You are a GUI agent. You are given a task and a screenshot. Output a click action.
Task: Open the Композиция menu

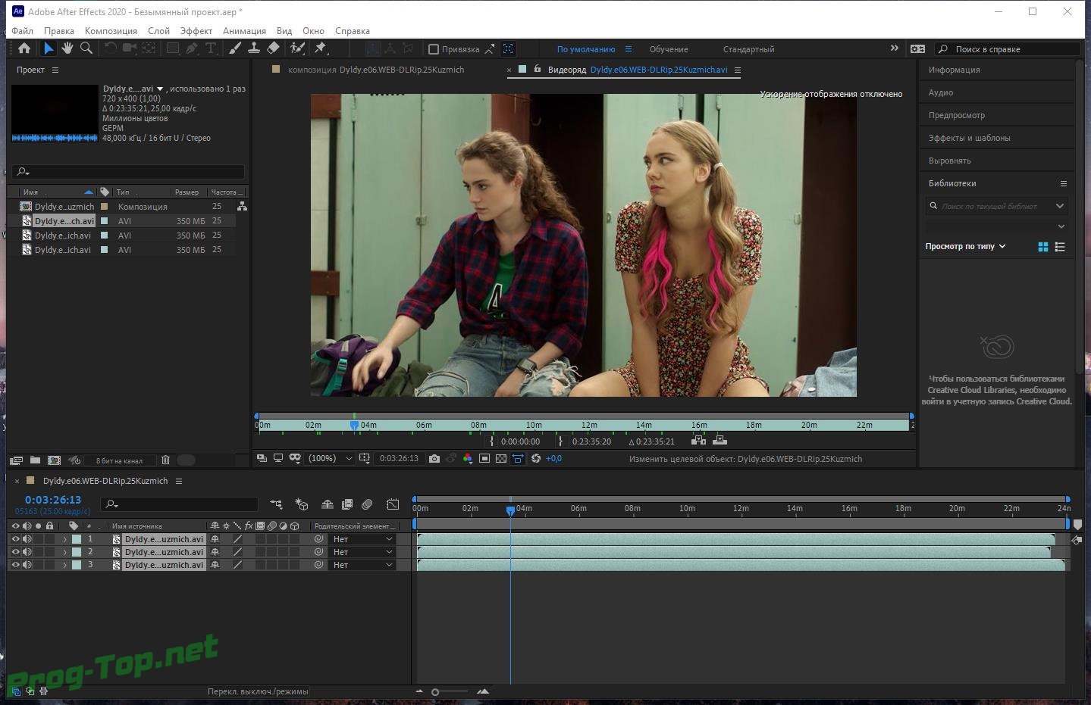coord(111,31)
